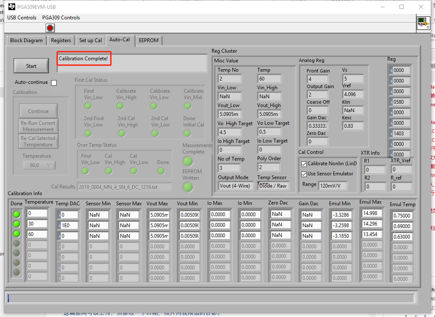Click the Measurements Complete LED indicator
435x317 pixels.
[188, 161]
